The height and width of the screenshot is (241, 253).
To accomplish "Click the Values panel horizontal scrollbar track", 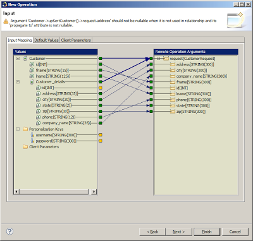I will click(x=55, y=192).
